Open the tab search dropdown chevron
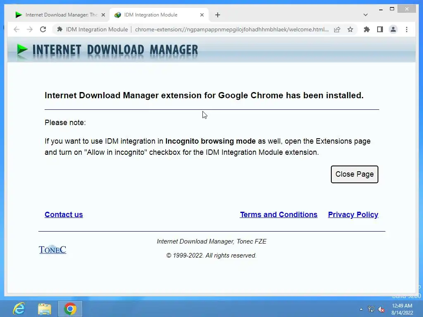423x317 pixels. click(366, 15)
